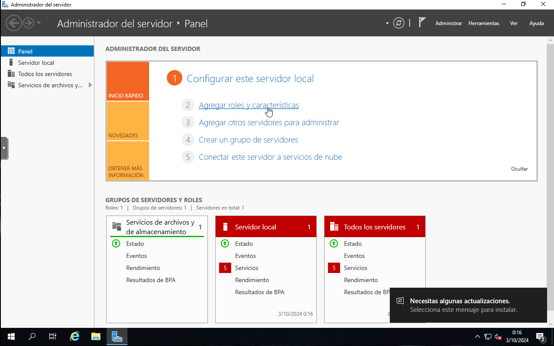Select Todos los servidores in the sidebar

click(x=47, y=74)
